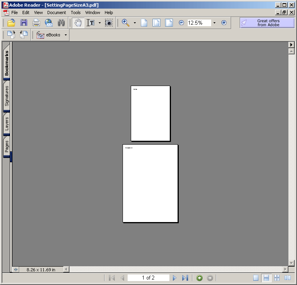This screenshot has height=285, width=297.
Task: Open zoom percentage dropdown arrow
Action: pyautogui.click(x=214, y=23)
